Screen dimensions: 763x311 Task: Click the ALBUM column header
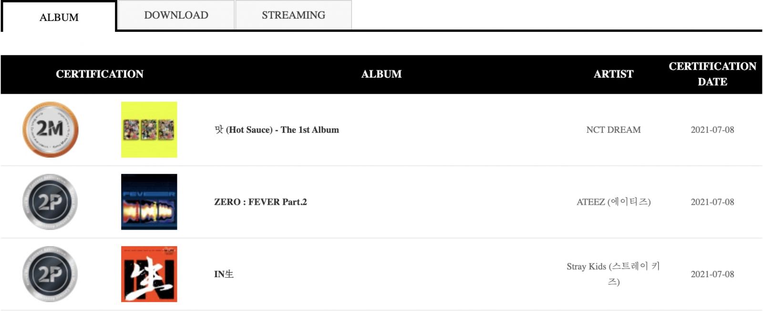point(381,74)
